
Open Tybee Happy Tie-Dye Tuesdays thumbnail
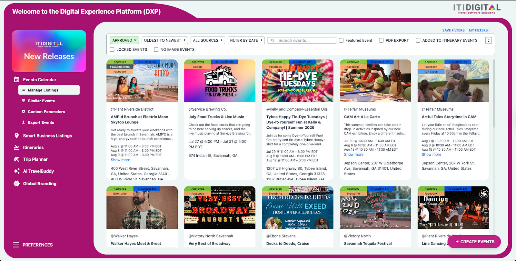point(298,81)
